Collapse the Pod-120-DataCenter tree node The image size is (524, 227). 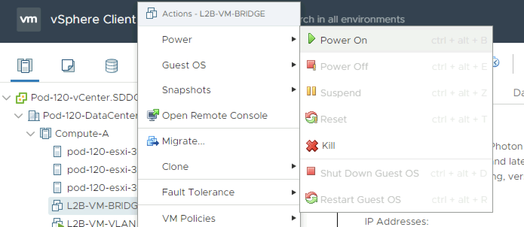click(18, 116)
